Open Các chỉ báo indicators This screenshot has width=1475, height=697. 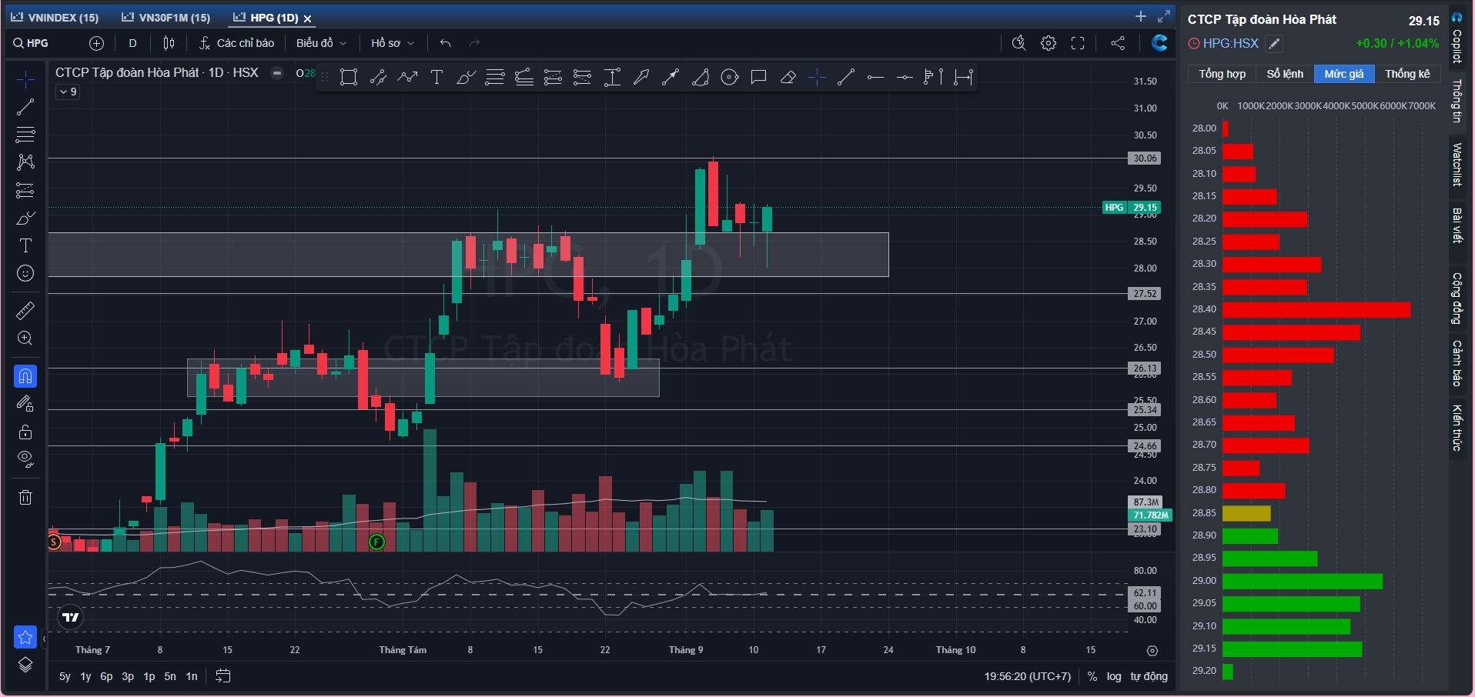point(236,43)
